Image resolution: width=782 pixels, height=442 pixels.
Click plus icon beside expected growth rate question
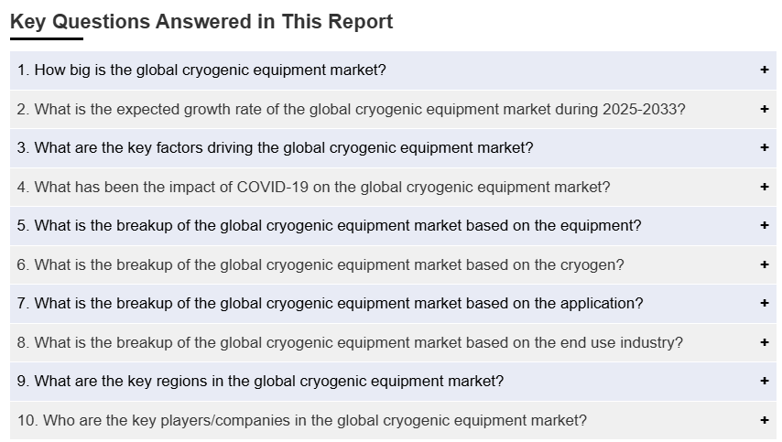764,110
